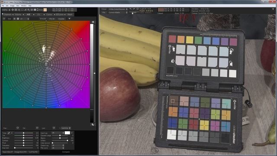277x156 pixels.
Task: Open the X-Rite ColorChecker dropdown
Action: (x=118, y=9)
